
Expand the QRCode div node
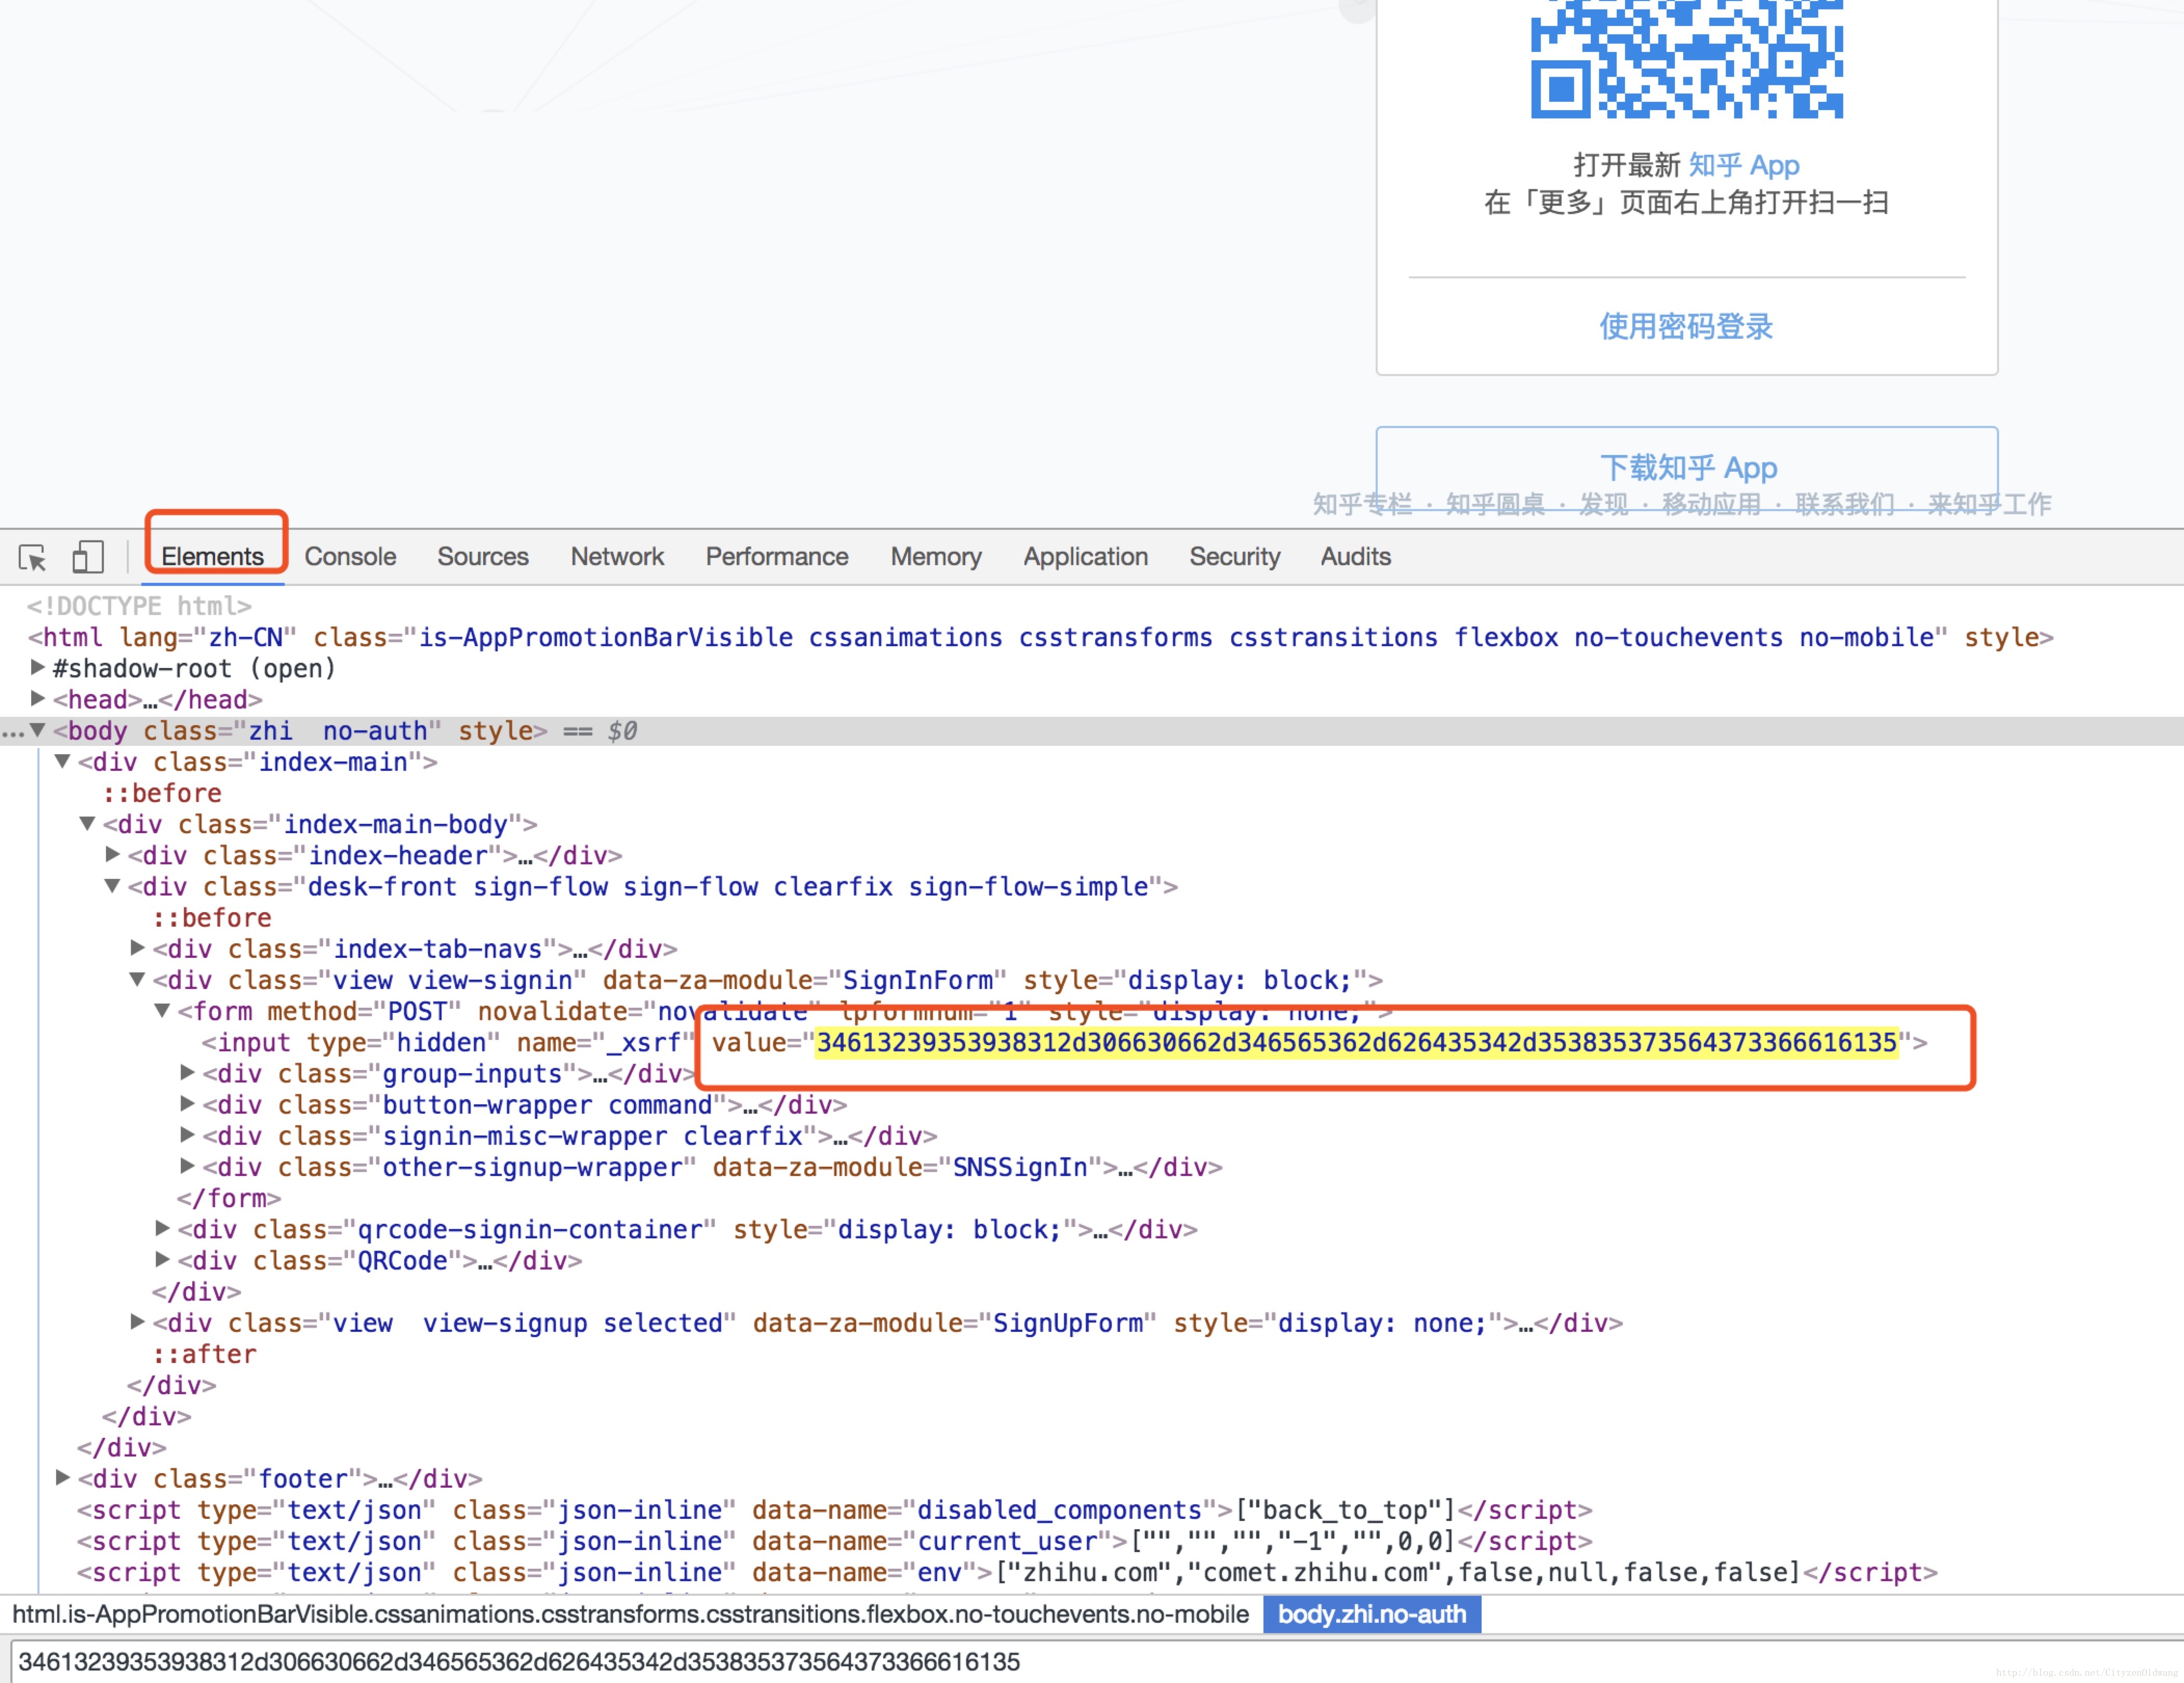coord(162,1260)
